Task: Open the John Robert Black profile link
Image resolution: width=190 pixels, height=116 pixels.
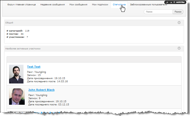Action: [x=41, y=90]
